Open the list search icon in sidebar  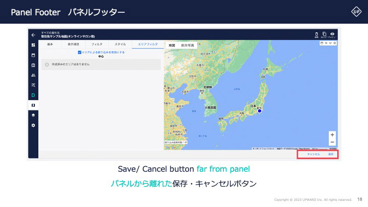coord(33,85)
